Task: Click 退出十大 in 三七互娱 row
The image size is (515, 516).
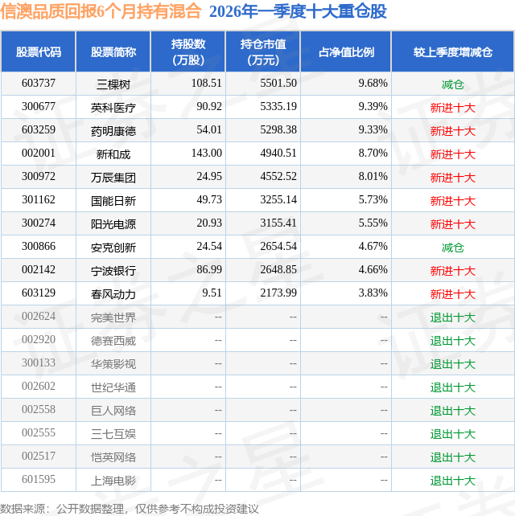Action: pos(453,434)
